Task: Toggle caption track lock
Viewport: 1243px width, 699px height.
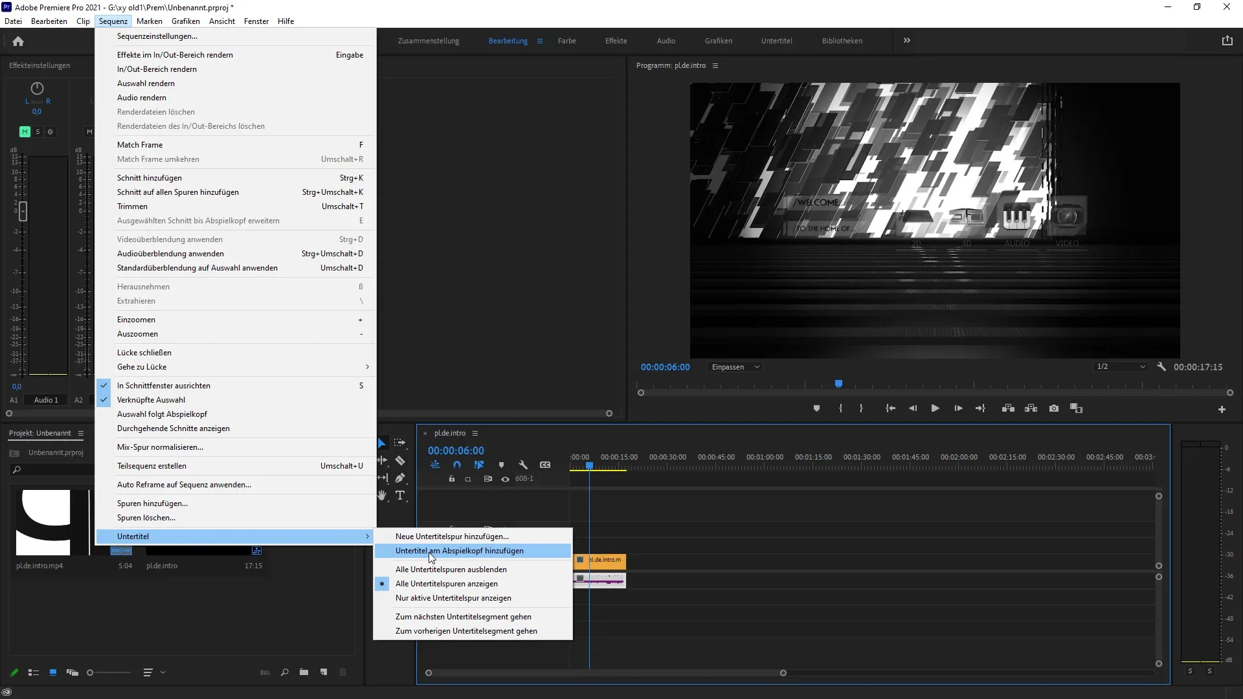Action: [x=452, y=479]
